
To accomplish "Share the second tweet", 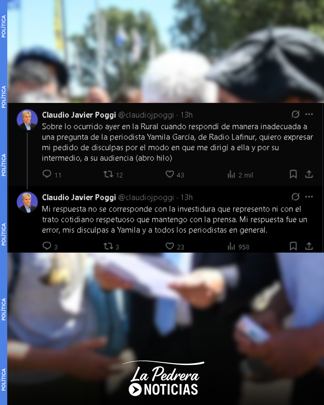I will click(309, 246).
